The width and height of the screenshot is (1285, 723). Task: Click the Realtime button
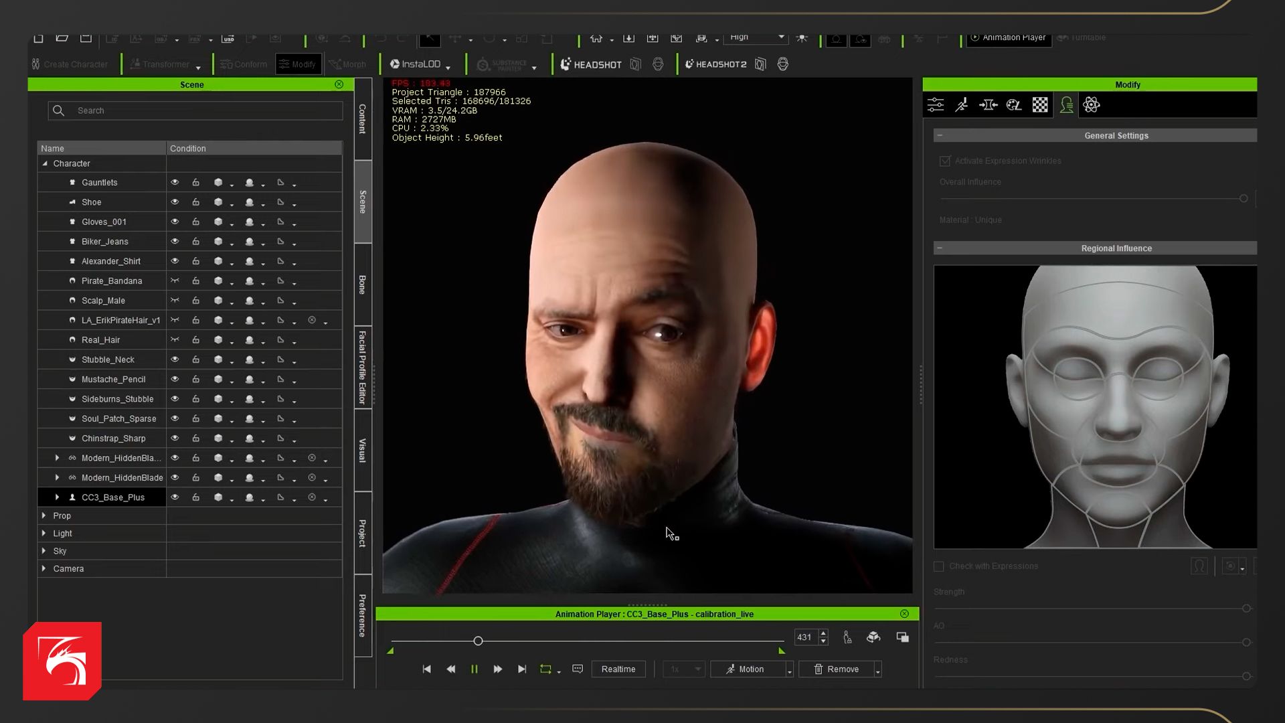pos(618,669)
